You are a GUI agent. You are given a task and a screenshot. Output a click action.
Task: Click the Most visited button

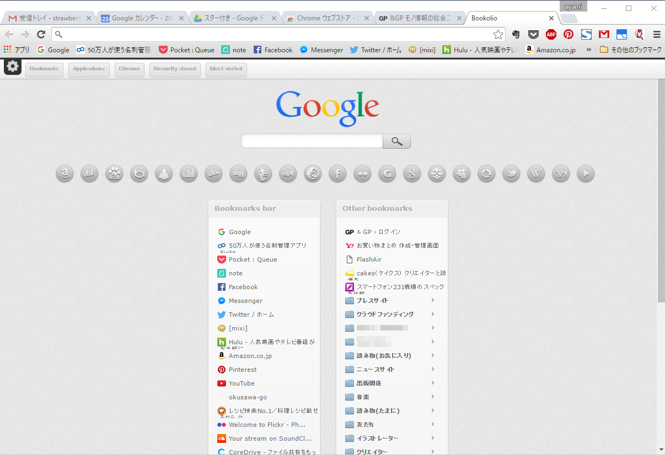[x=226, y=69]
